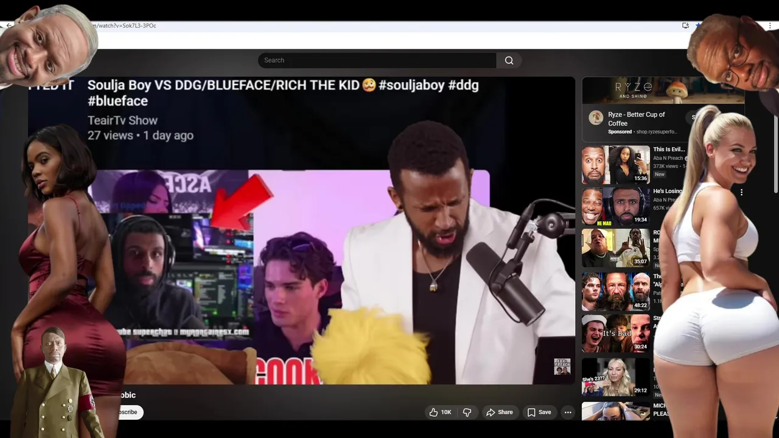Click the magnifier search button
This screenshot has width=779, height=438.
509,60
